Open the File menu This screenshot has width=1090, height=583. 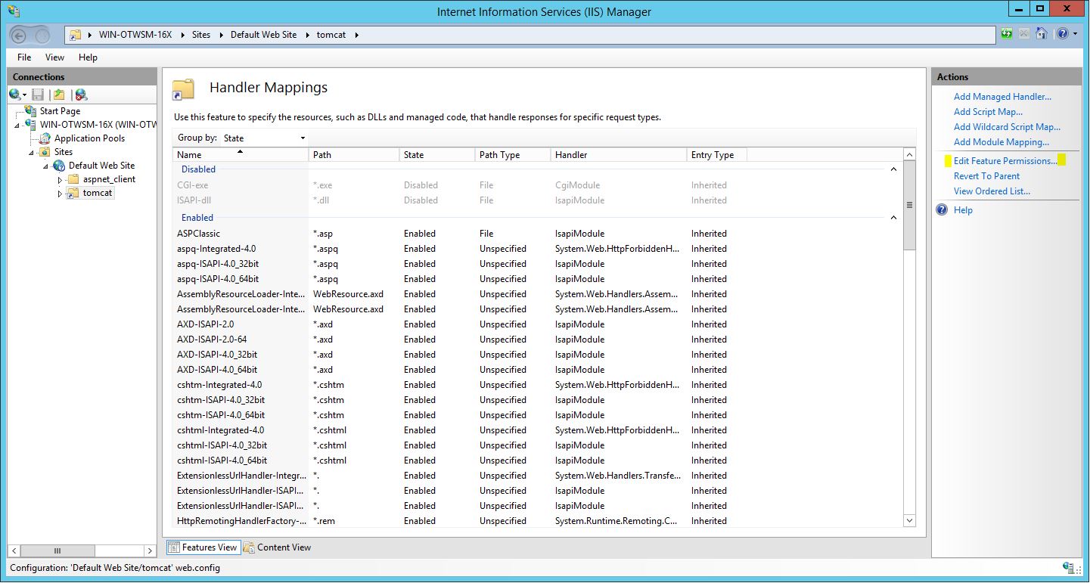(24, 57)
